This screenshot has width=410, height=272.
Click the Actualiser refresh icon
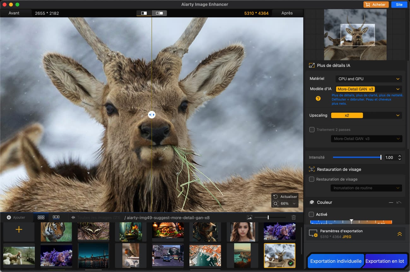click(276, 196)
